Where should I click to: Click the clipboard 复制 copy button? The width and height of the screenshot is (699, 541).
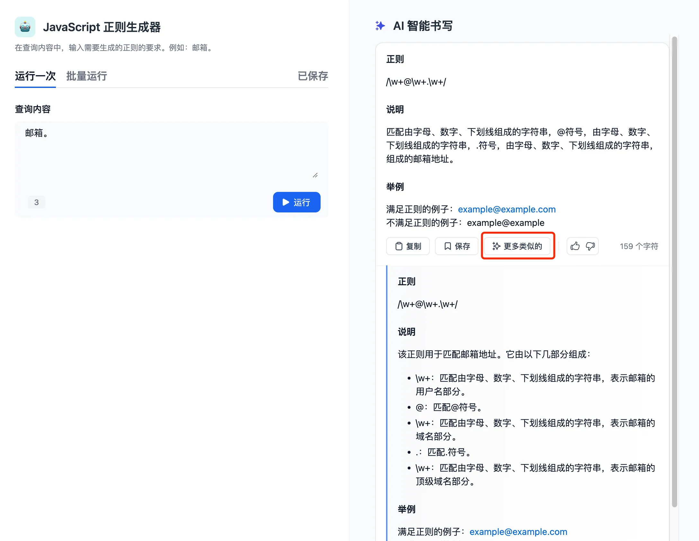tap(408, 246)
